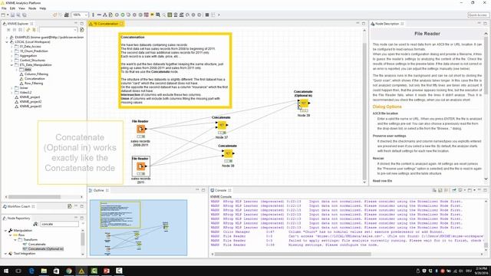Open the New wizard dropdown arrow in toolbar
Image resolution: width=491 pixels, height=276 pixels.
click(x=8, y=15)
